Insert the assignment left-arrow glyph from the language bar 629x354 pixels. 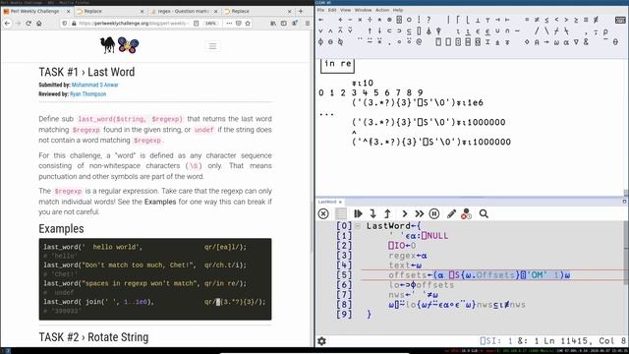320,20
